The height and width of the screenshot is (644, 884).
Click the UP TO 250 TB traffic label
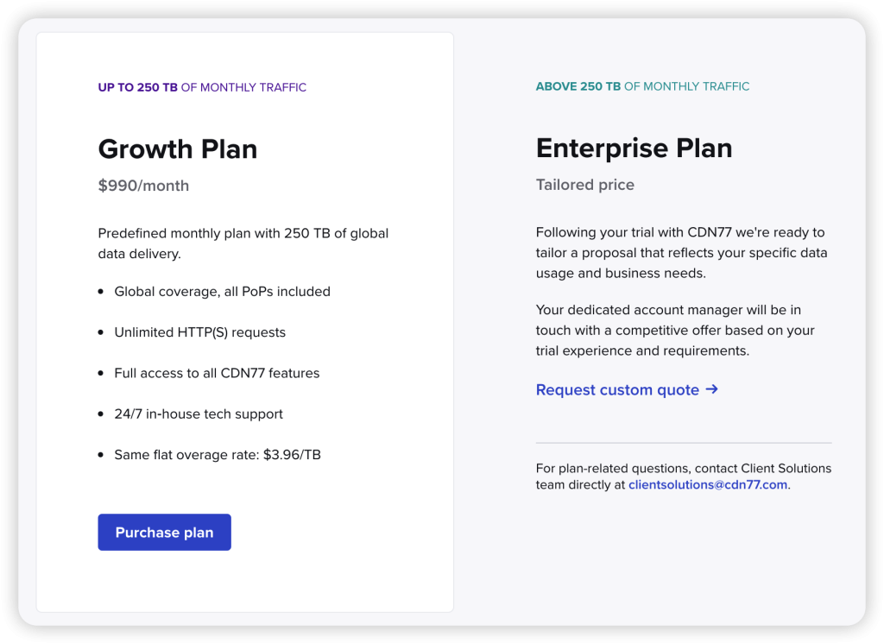click(202, 87)
